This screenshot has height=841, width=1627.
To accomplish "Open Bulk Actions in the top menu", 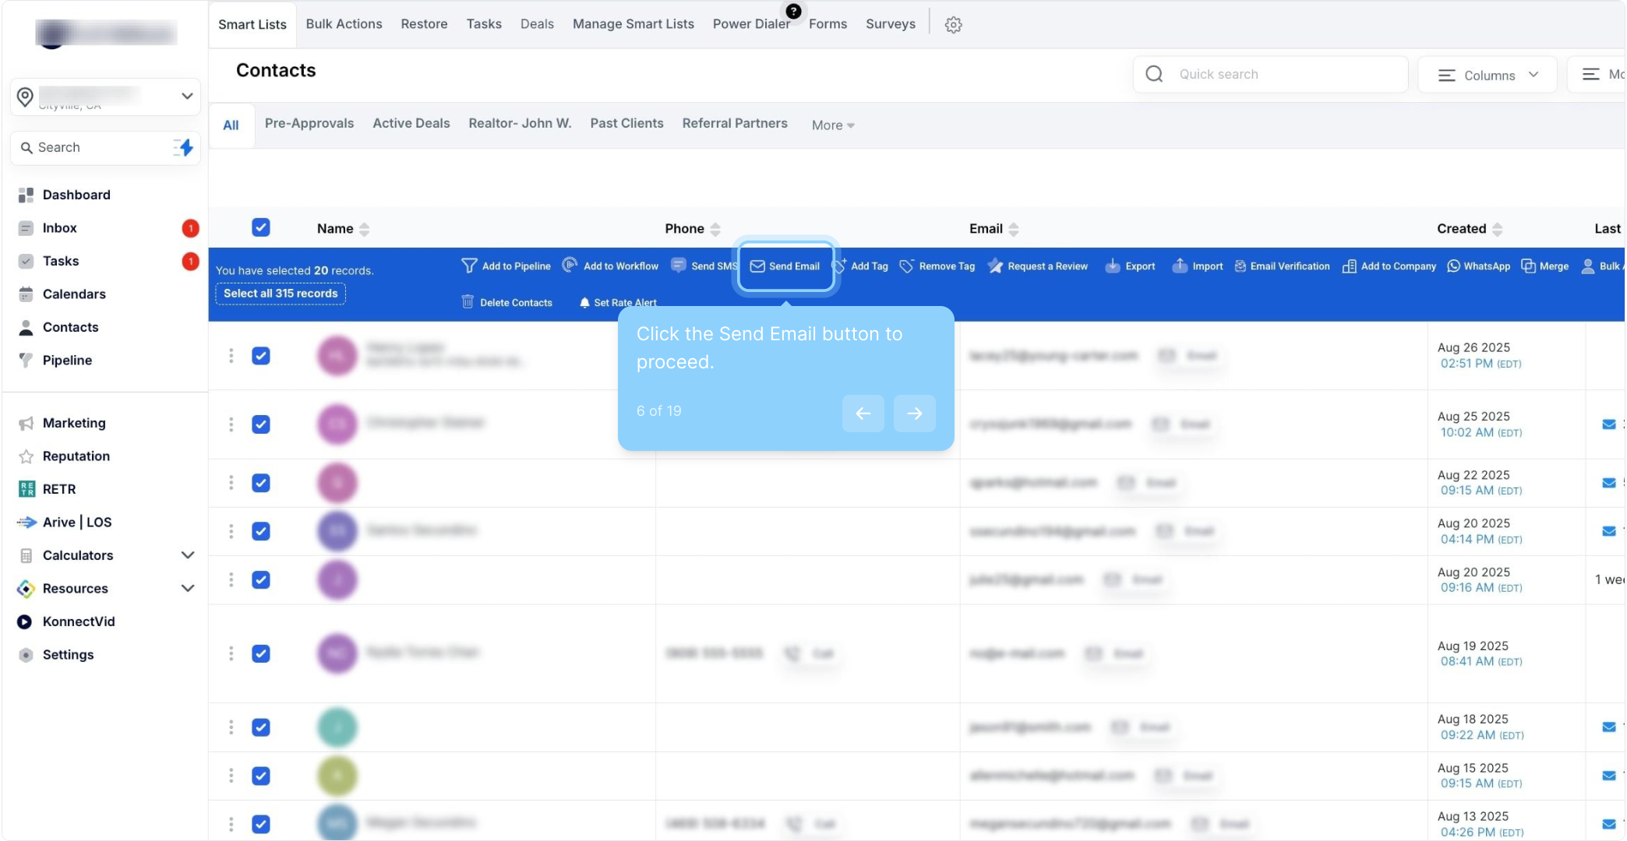I will click(344, 24).
